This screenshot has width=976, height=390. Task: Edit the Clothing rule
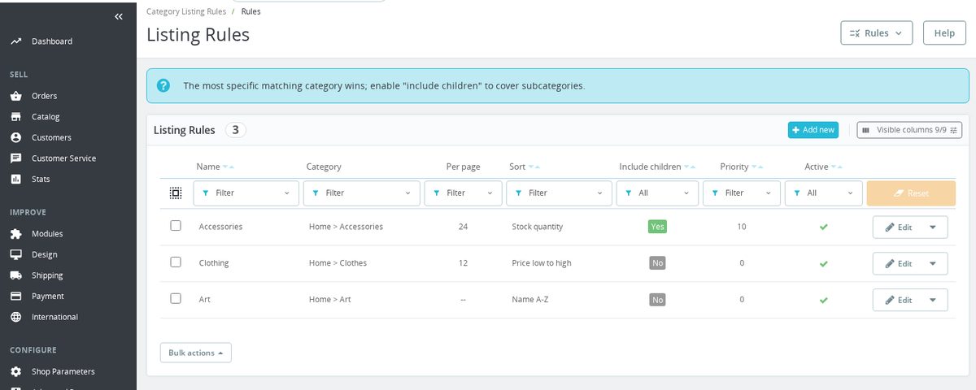pos(897,264)
